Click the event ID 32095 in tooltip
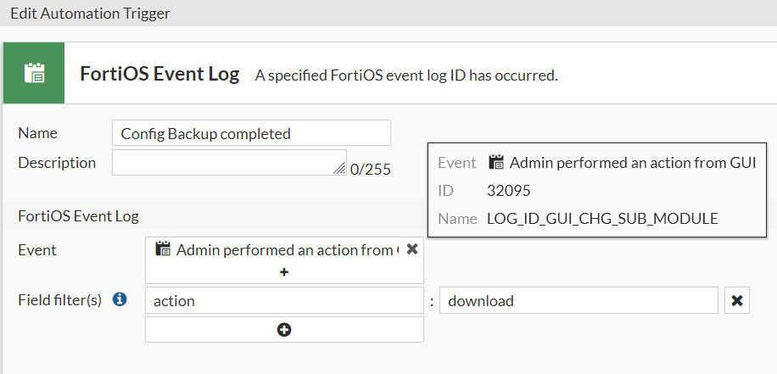777x374 pixels. click(509, 191)
